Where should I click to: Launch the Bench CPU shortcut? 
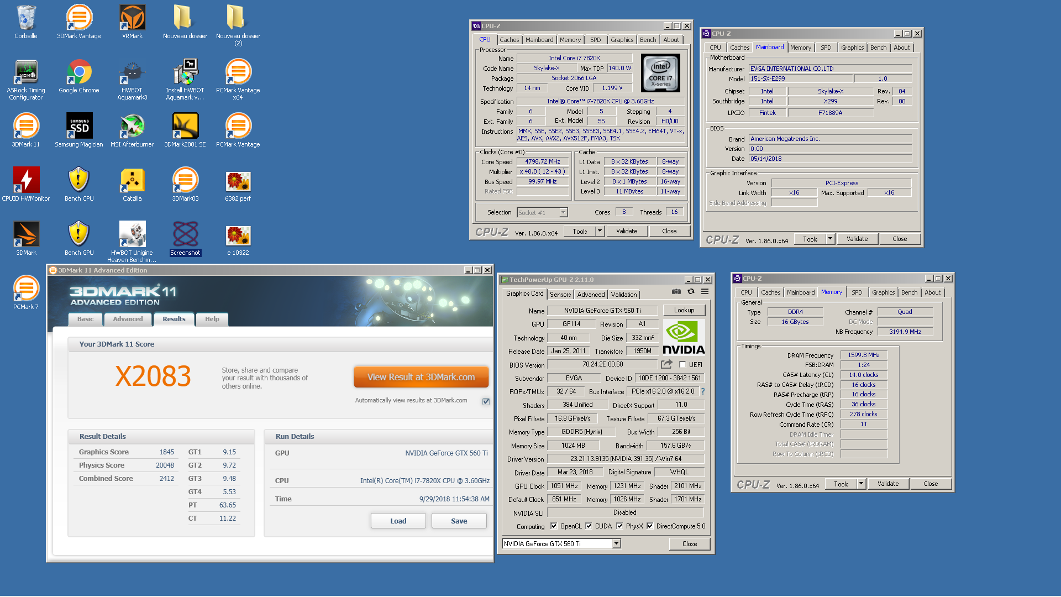(x=79, y=185)
